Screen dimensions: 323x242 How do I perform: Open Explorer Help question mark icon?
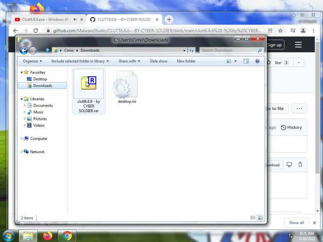(257, 61)
